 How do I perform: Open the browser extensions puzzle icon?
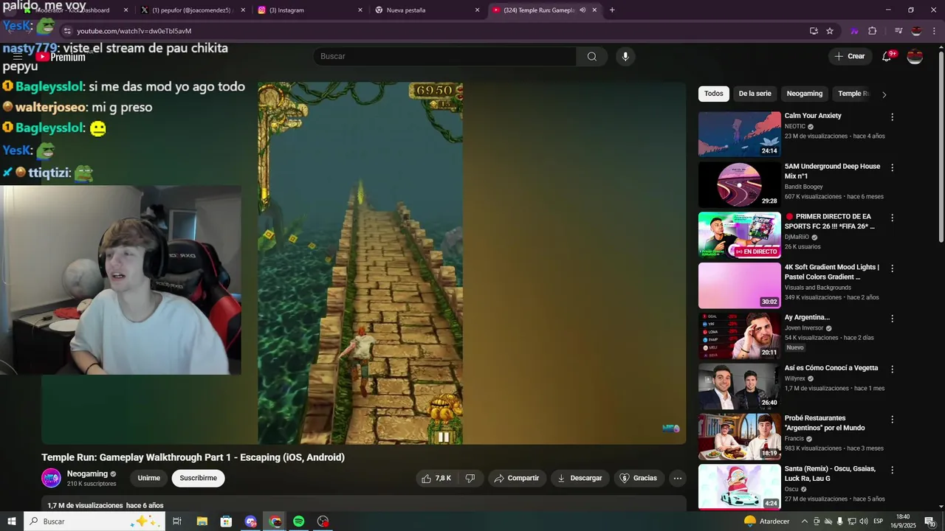[873, 31]
